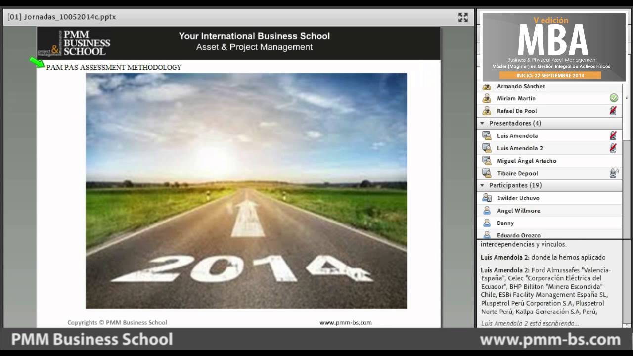The height and width of the screenshot is (356, 633).
Task: Click INICIO: 22 SEPTIEMBRE 2014 orange label
Action: point(550,75)
